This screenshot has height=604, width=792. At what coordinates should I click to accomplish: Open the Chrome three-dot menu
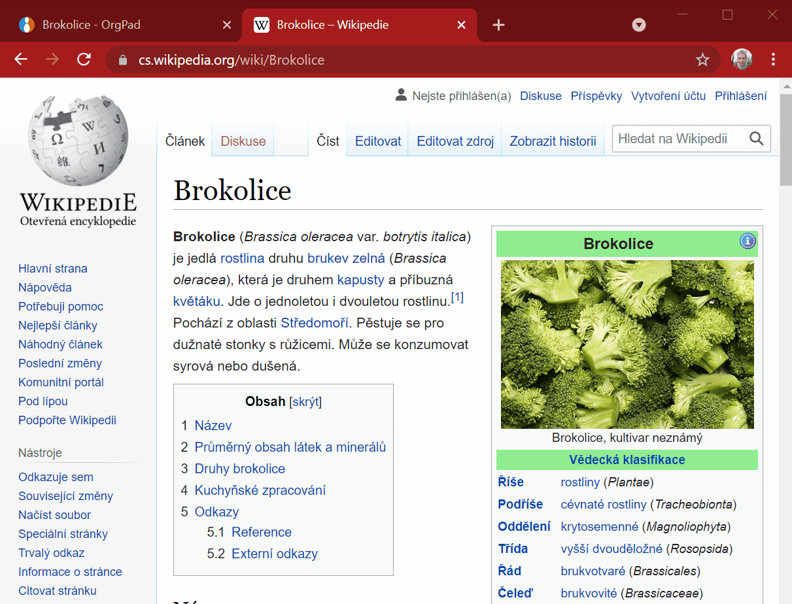[773, 59]
